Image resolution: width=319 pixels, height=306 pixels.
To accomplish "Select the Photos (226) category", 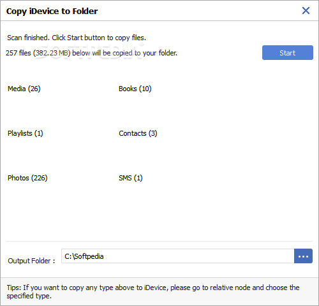I will tap(27, 178).
